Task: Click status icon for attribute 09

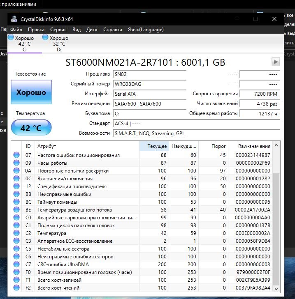Action: (x=16, y=163)
